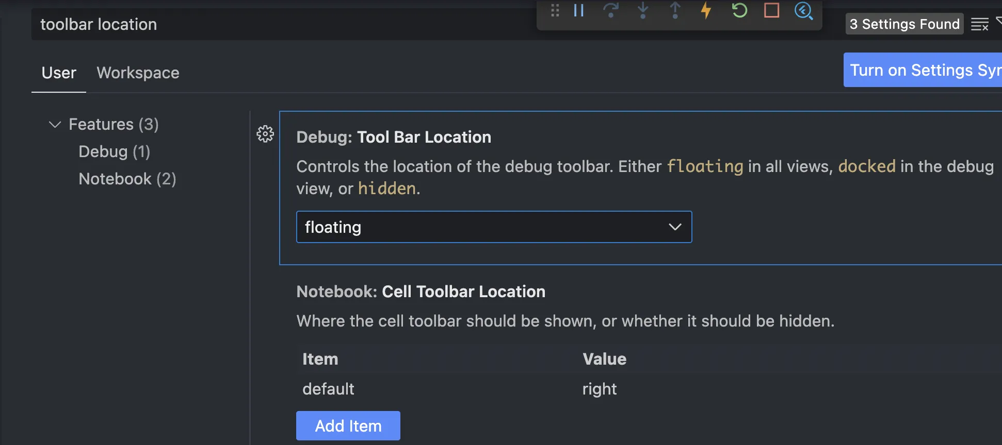Open the floating toolbar location dropdown
Screen dimensions: 1002x445
[494, 227]
